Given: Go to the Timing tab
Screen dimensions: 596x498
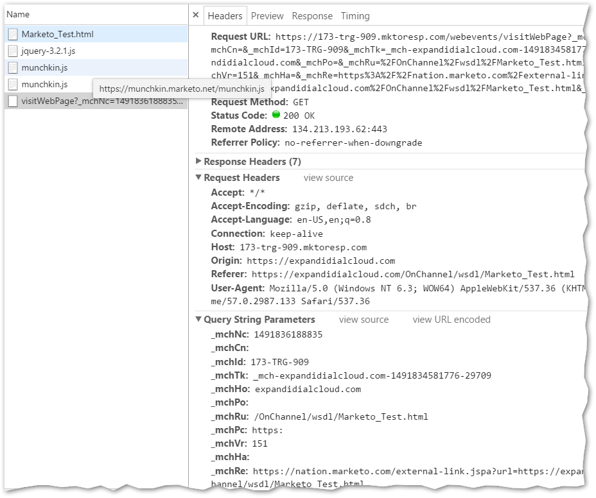Looking at the screenshot, I should click(355, 16).
